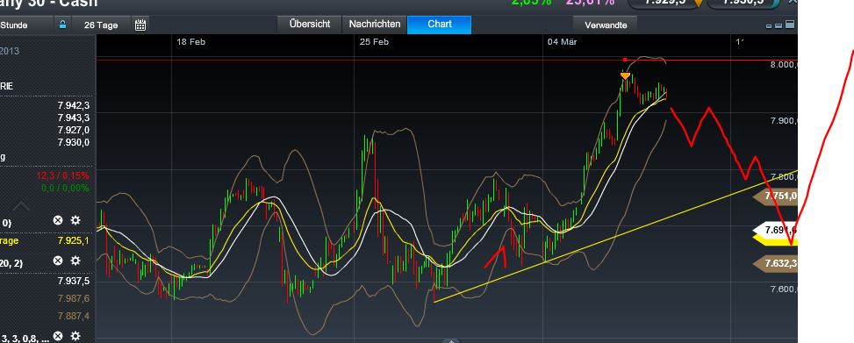
Task: Click the 04 Mär date label
Action: click(x=562, y=41)
